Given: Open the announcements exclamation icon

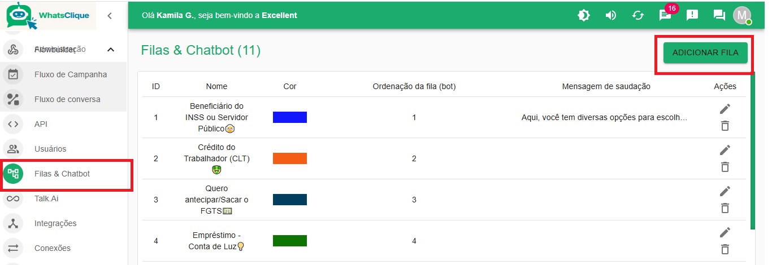Looking at the screenshot, I should pyautogui.click(x=692, y=15).
